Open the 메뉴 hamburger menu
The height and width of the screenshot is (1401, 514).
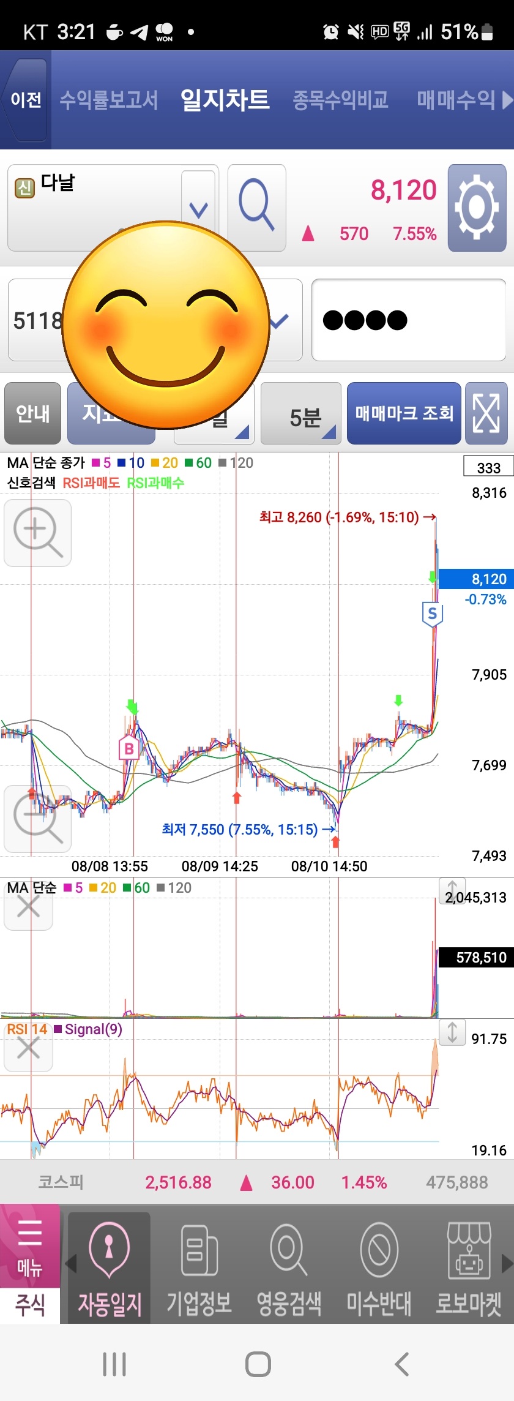(x=30, y=1245)
